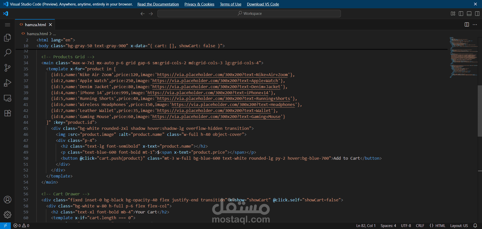482x229 pixels.
Task: Click hamza.html in the breadcrumb
Action: point(37,34)
